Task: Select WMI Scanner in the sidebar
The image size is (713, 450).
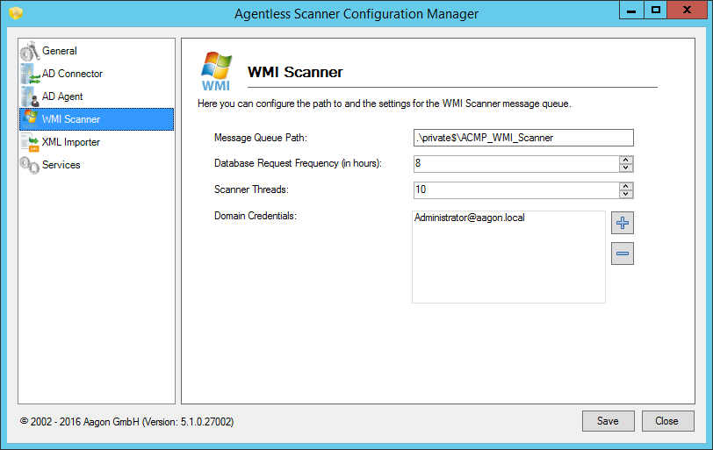Action: pos(97,119)
